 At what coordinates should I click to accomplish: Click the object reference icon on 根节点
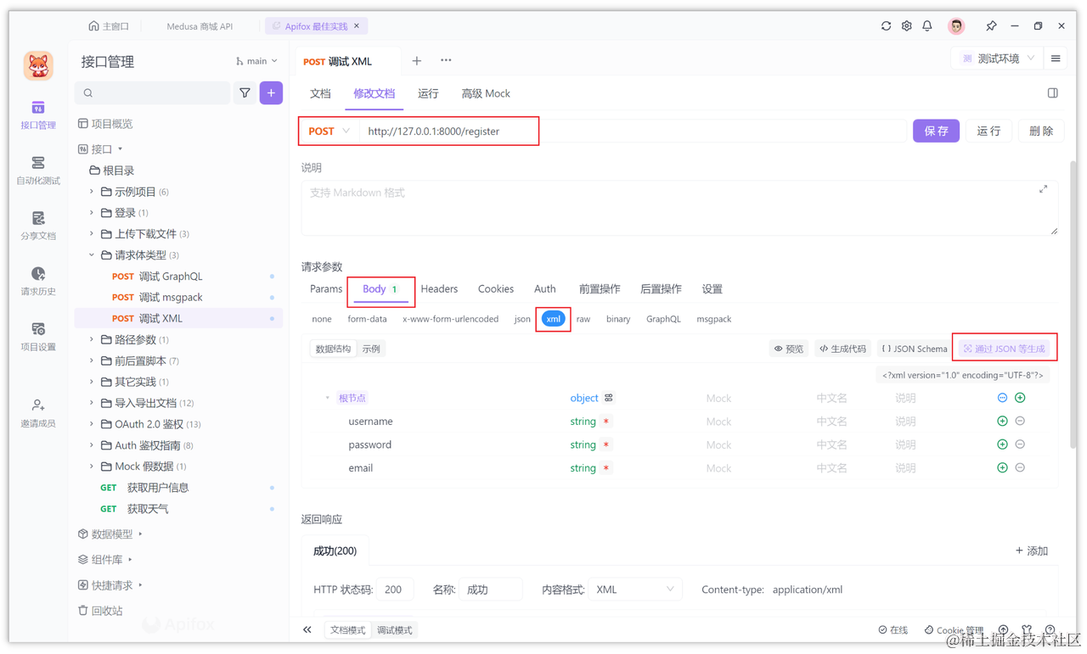[x=609, y=398]
